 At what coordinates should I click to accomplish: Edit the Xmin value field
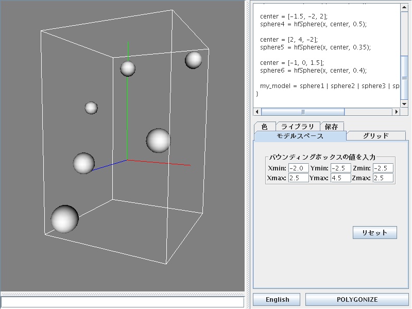click(299, 168)
